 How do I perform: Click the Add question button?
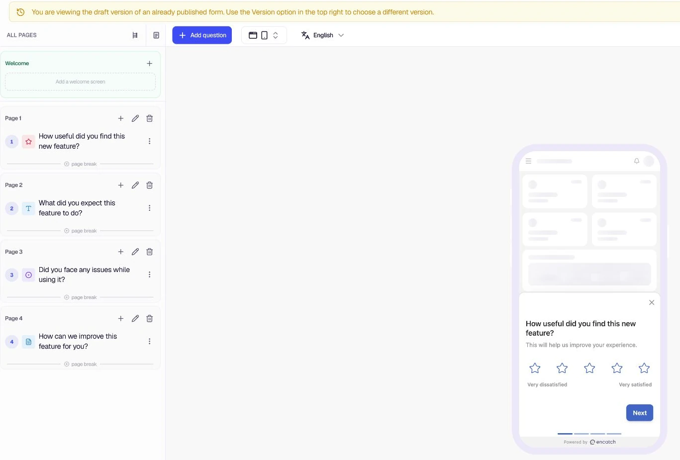pos(202,35)
